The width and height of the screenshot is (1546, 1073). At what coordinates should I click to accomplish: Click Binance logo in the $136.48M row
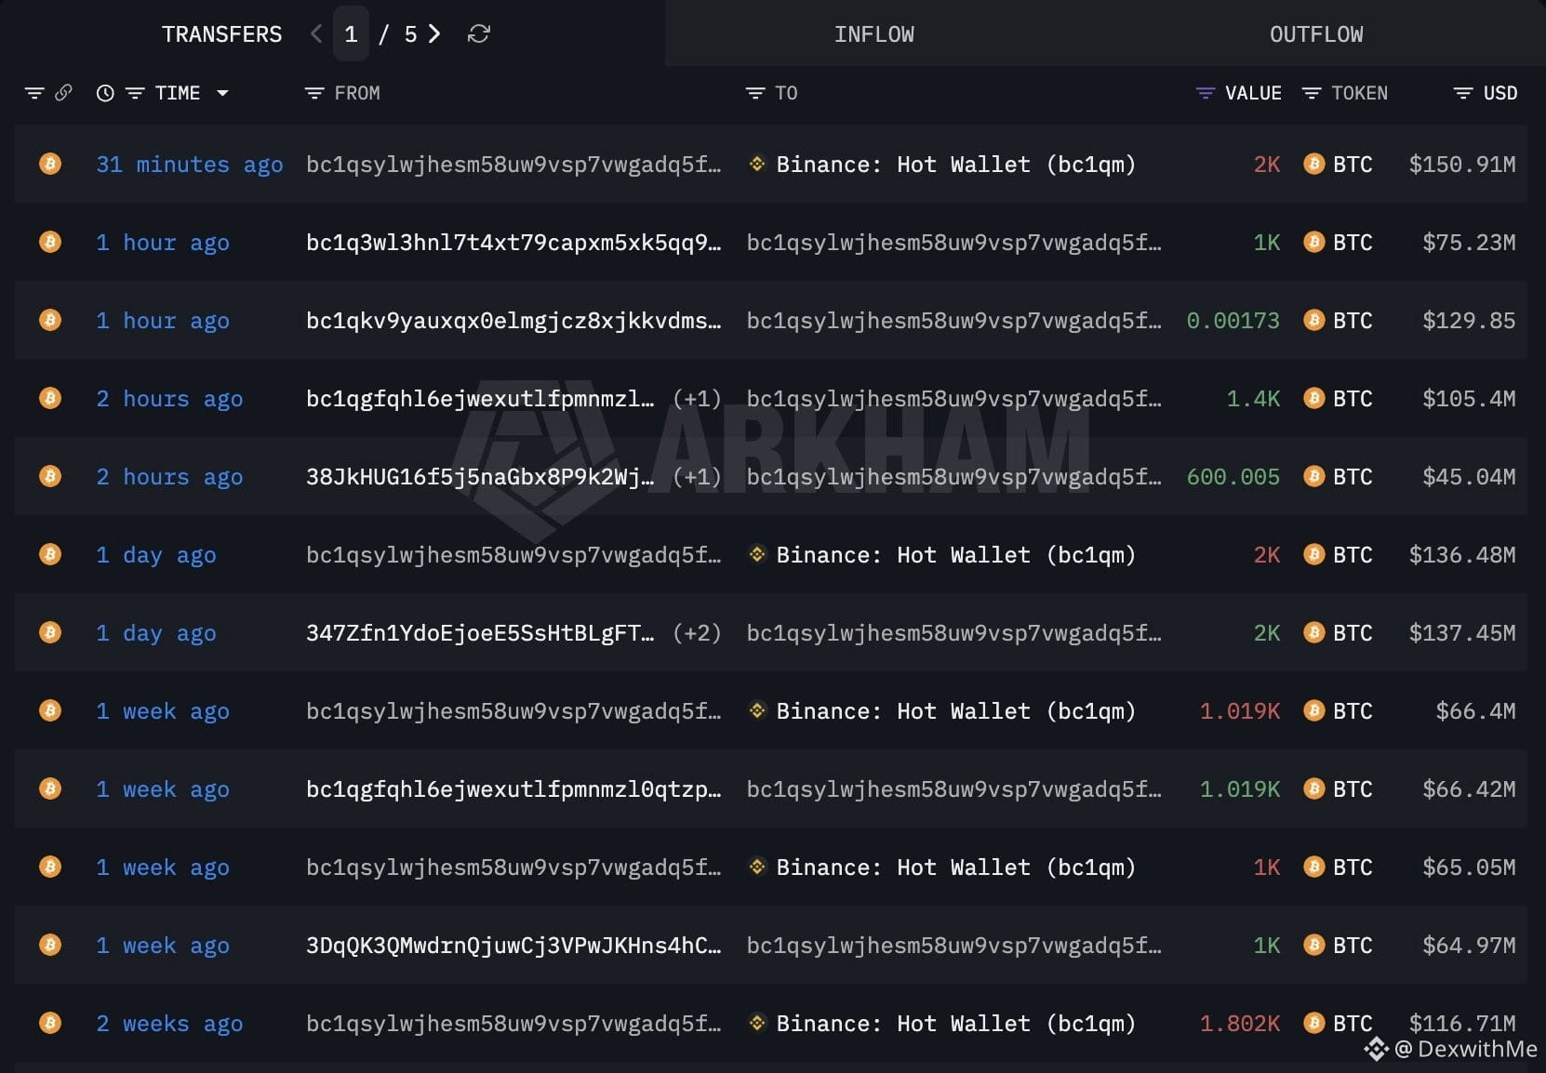[757, 555]
